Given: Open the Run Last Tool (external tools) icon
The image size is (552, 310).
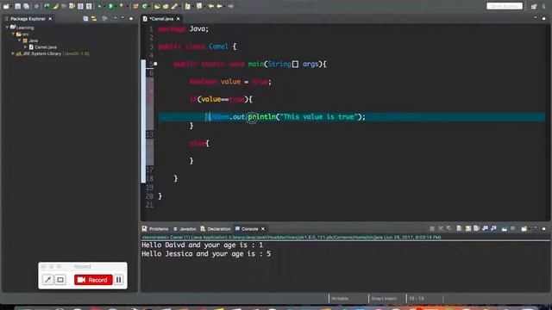Looking at the screenshot, I should 122,6.
